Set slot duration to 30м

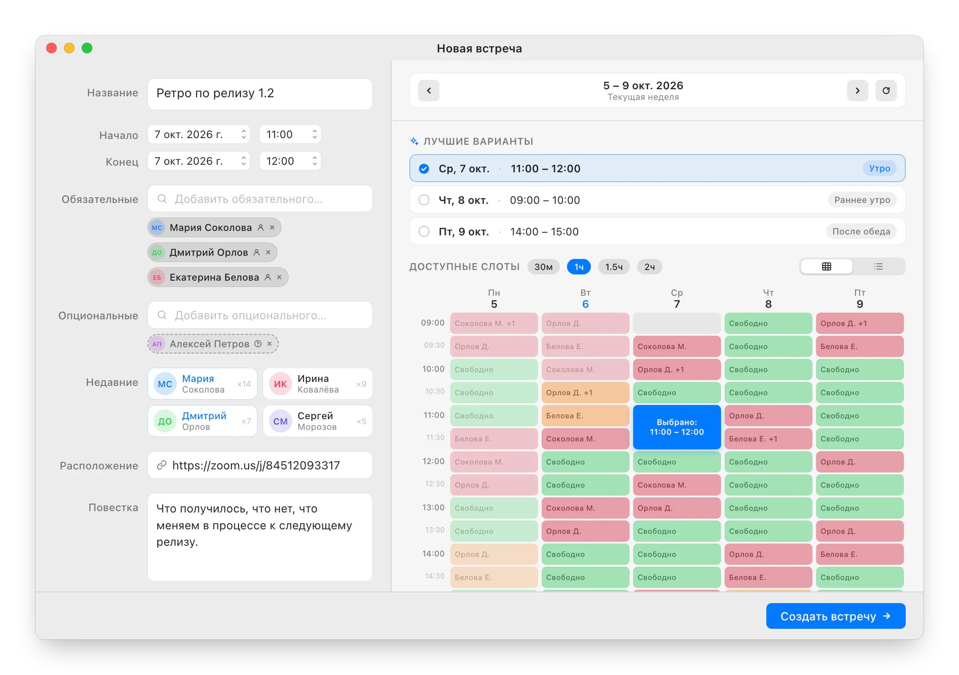pyautogui.click(x=543, y=267)
